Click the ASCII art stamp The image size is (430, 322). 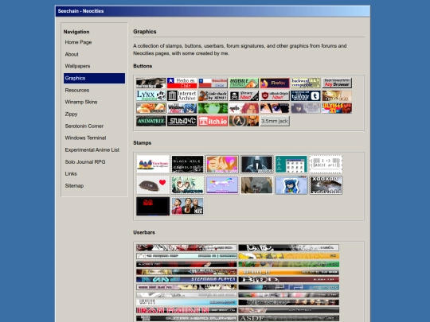pyautogui.click(x=326, y=164)
